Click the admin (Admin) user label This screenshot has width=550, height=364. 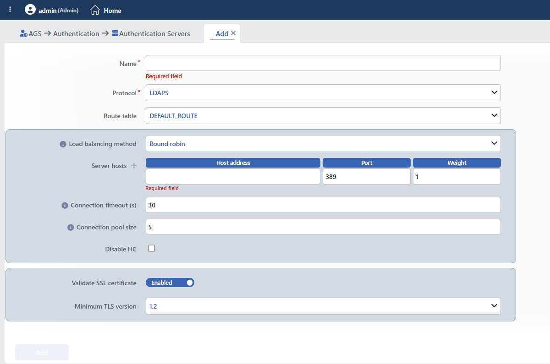pyautogui.click(x=58, y=10)
